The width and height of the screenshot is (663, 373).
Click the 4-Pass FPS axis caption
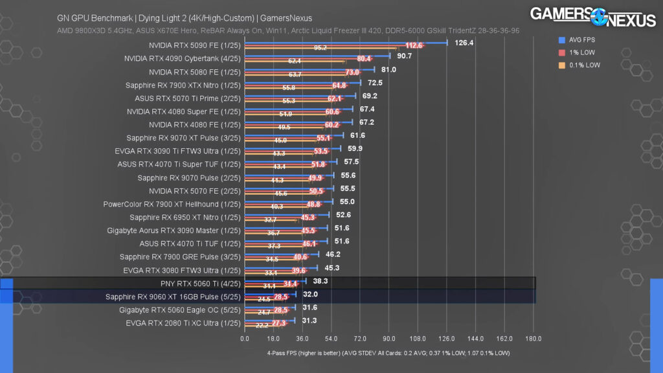(388, 353)
